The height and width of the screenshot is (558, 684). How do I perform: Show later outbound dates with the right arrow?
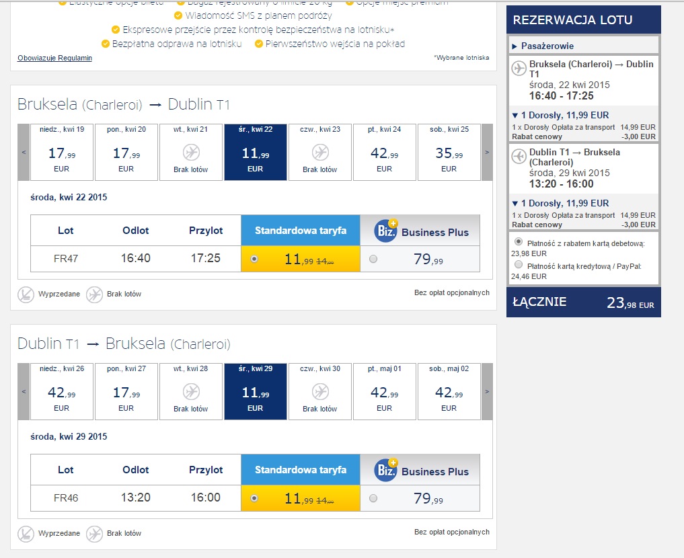click(x=487, y=152)
